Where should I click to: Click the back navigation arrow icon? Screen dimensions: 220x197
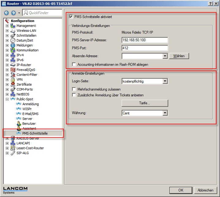6,13
